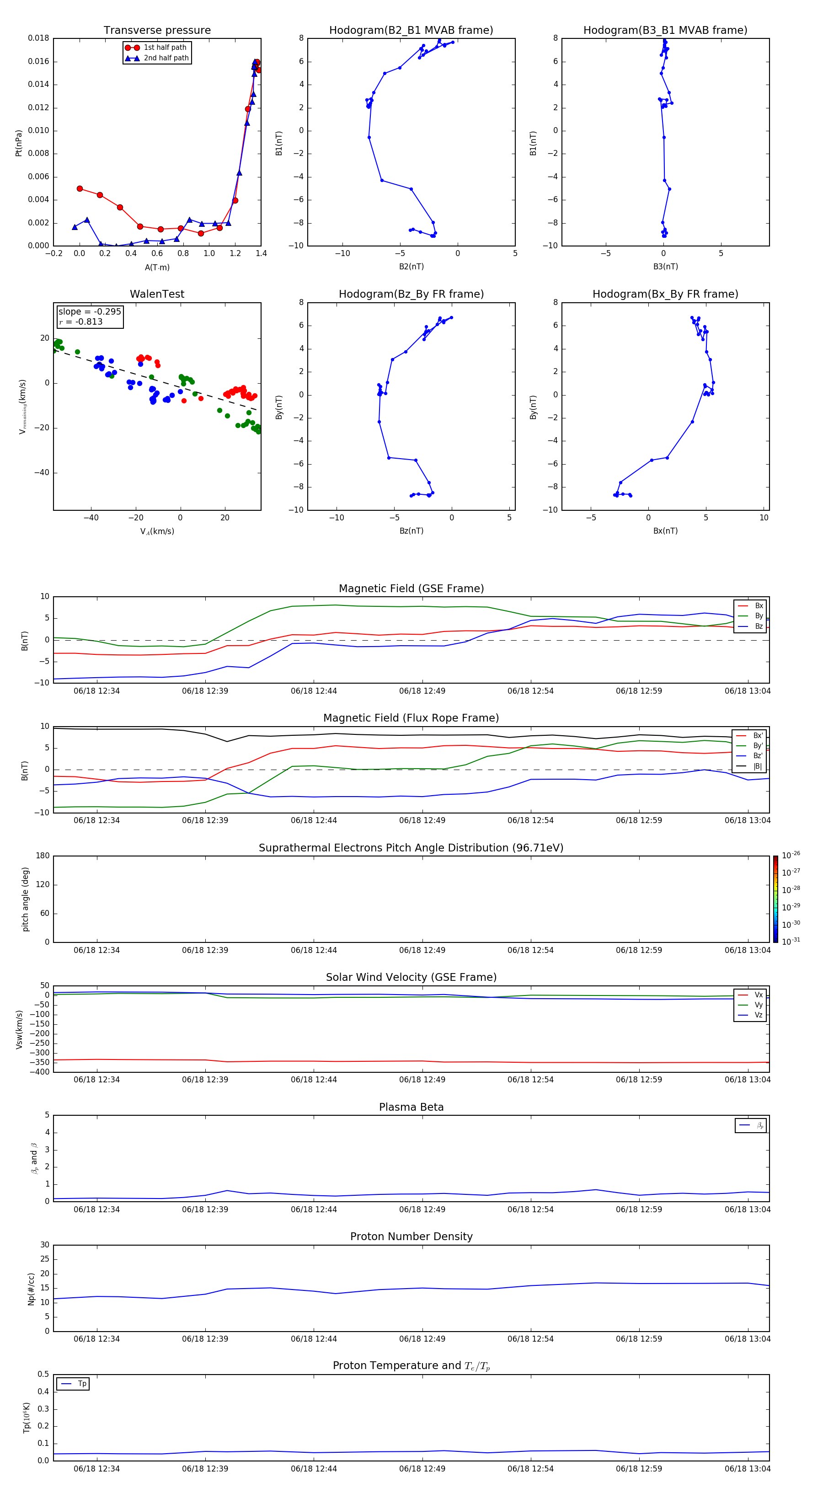Image resolution: width=823 pixels, height=1509 pixels.
Task: Select the "Bz" entry in GSE legend
Action: (751, 626)
